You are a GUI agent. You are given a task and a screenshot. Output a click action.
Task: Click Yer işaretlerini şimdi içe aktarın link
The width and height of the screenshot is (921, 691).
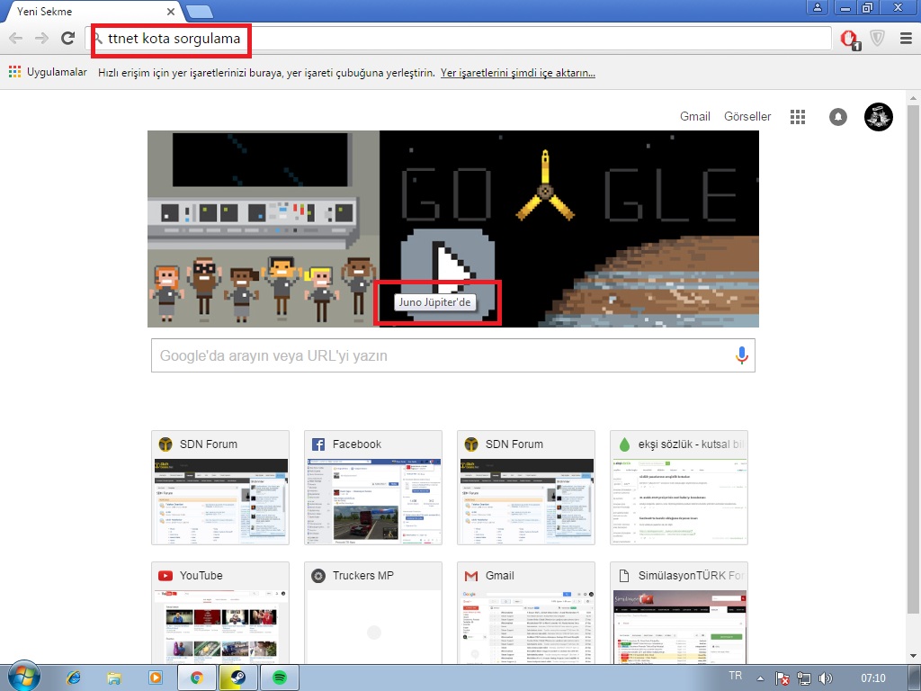tap(517, 73)
